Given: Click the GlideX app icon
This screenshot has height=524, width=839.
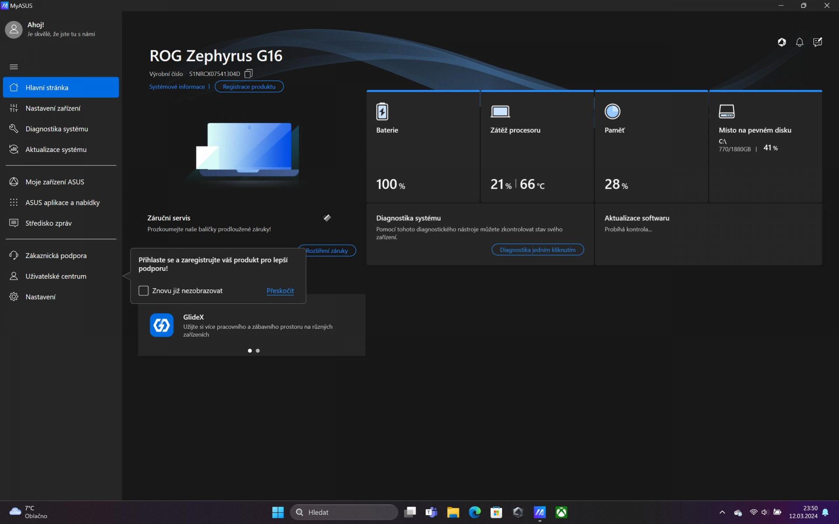Looking at the screenshot, I should point(162,325).
